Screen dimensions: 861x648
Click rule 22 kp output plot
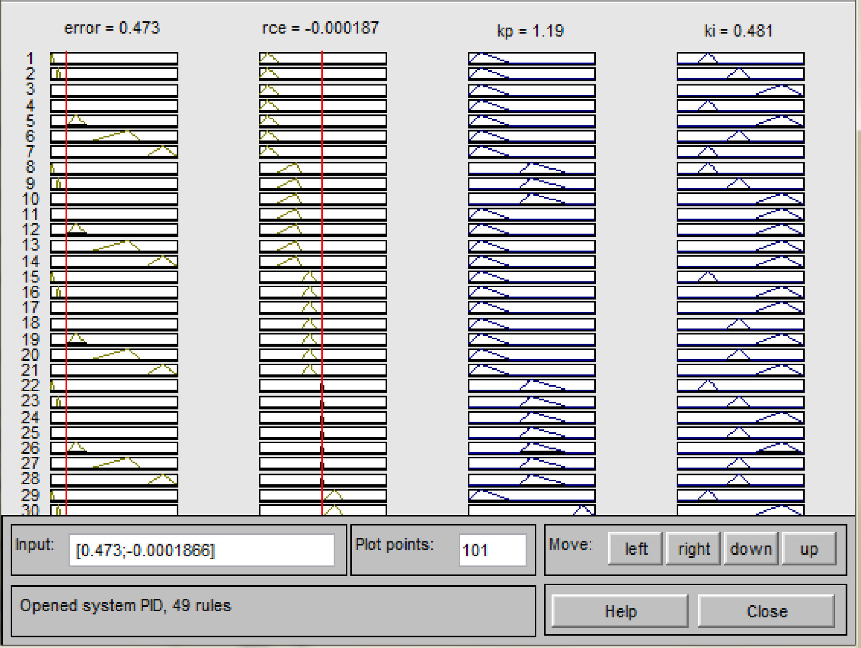coord(531,385)
